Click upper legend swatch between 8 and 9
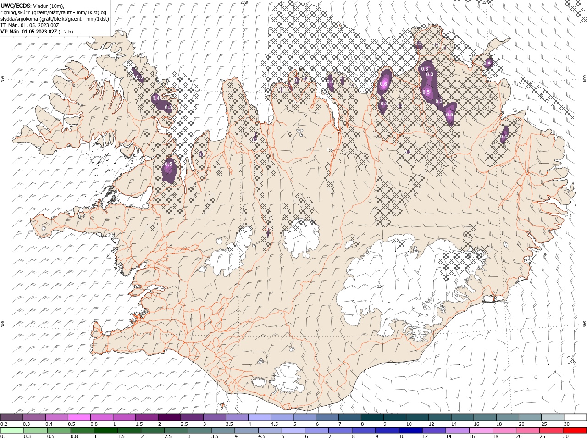The image size is (587, 440). (x=372, y=418)
